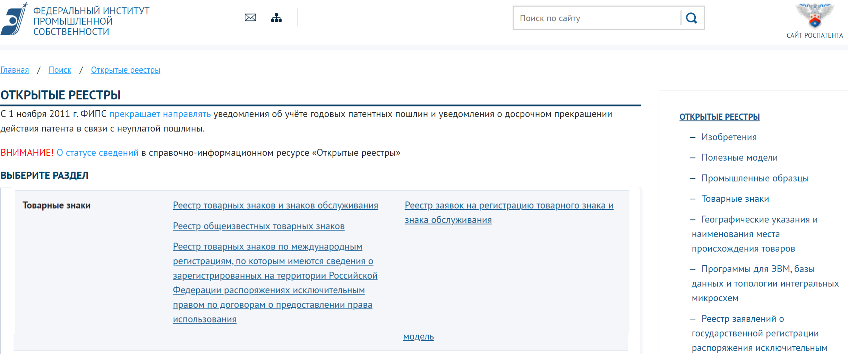Click the 'модель' link
Screen dimensions: 848x354
[418, 336]
